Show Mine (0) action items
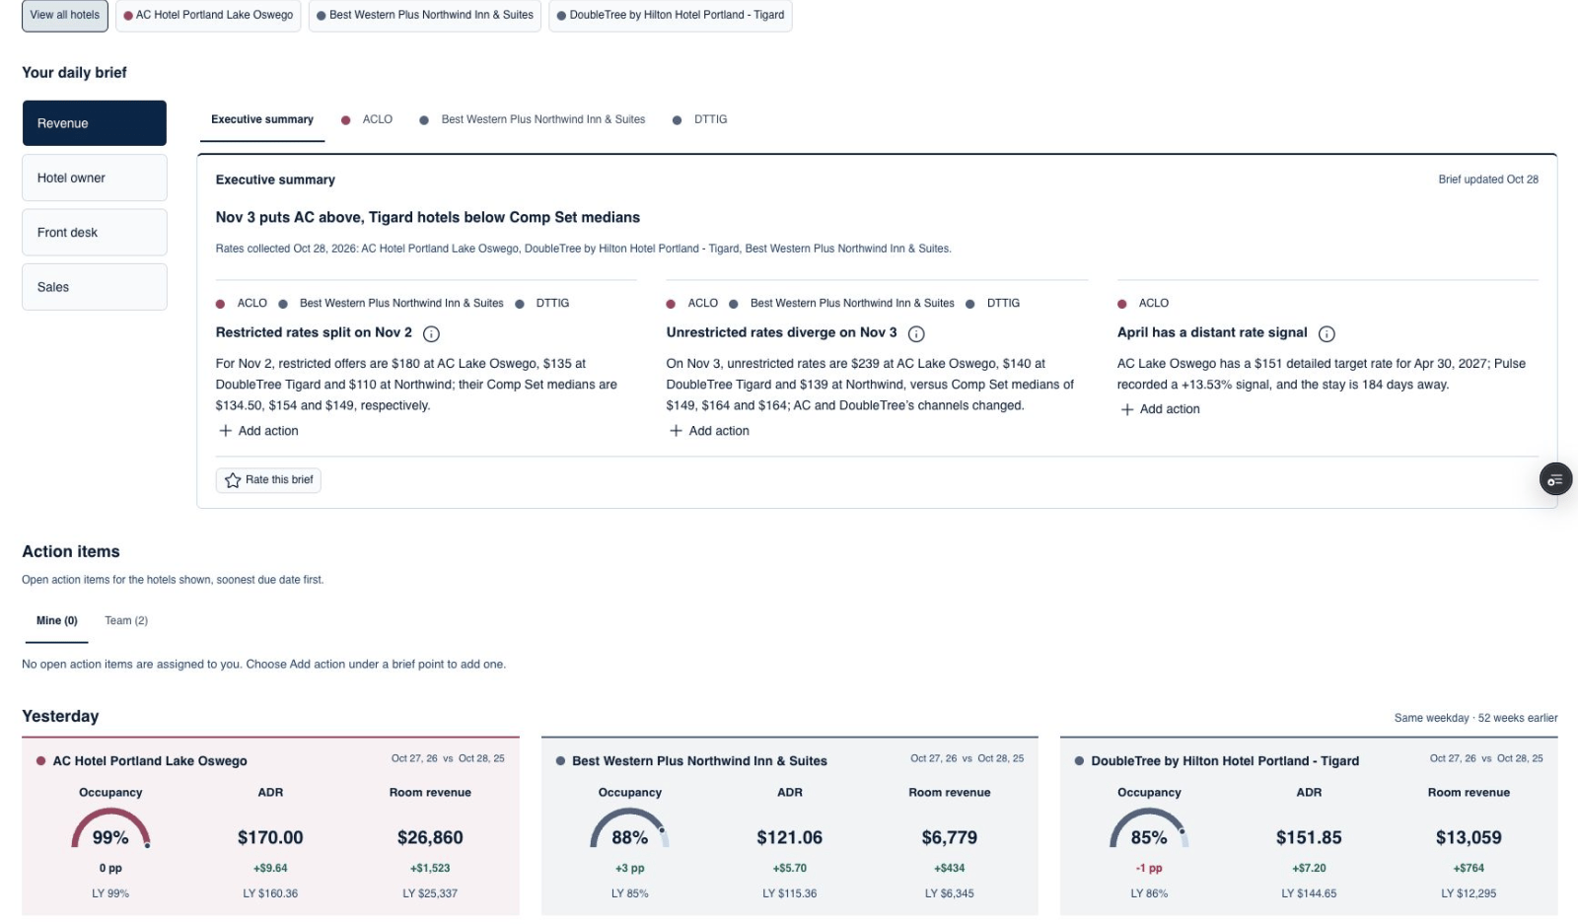The height and width of the screenshot is (924, 1578). tap(57, 621)
